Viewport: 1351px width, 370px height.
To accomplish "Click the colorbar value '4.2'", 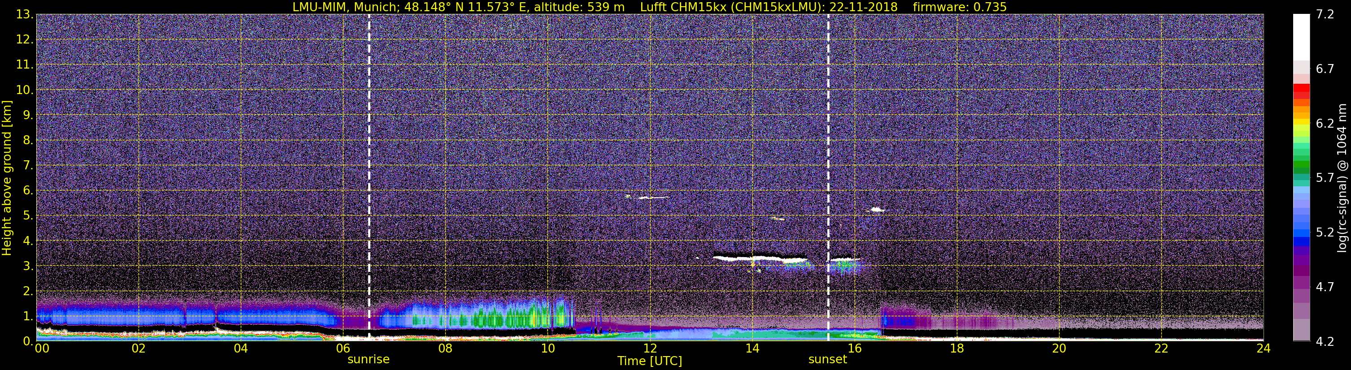I will pyautogui.click(x=1325, y=342).
